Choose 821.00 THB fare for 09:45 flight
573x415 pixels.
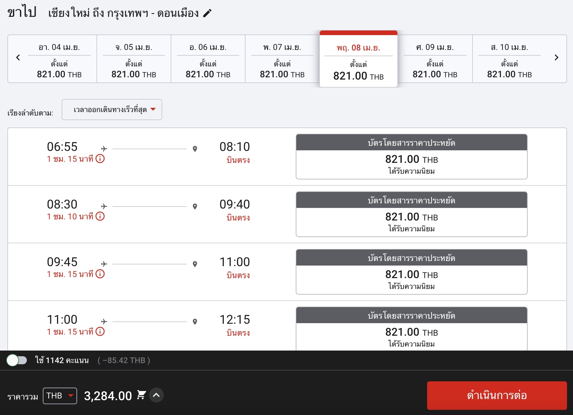pyautogui.click(x=411, y=272)
